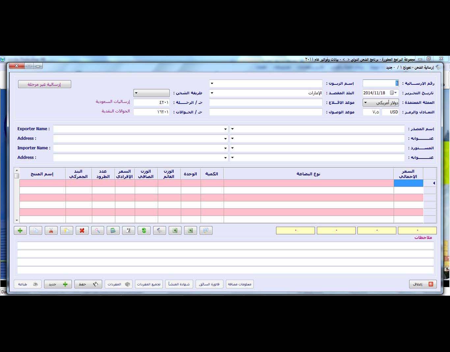This screenshot has width=450, height=352.
Task: Click the green refresh arrows icon
Action: 144,231
